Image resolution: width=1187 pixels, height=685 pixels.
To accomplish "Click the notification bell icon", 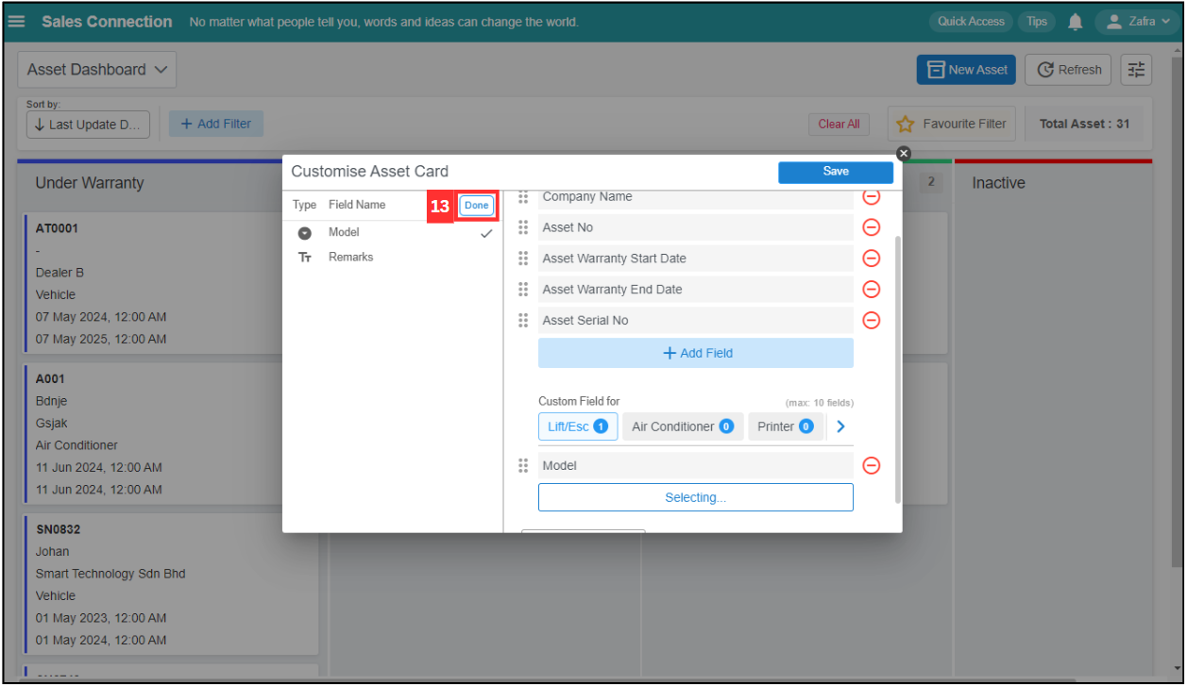I will coord(1075,22).
